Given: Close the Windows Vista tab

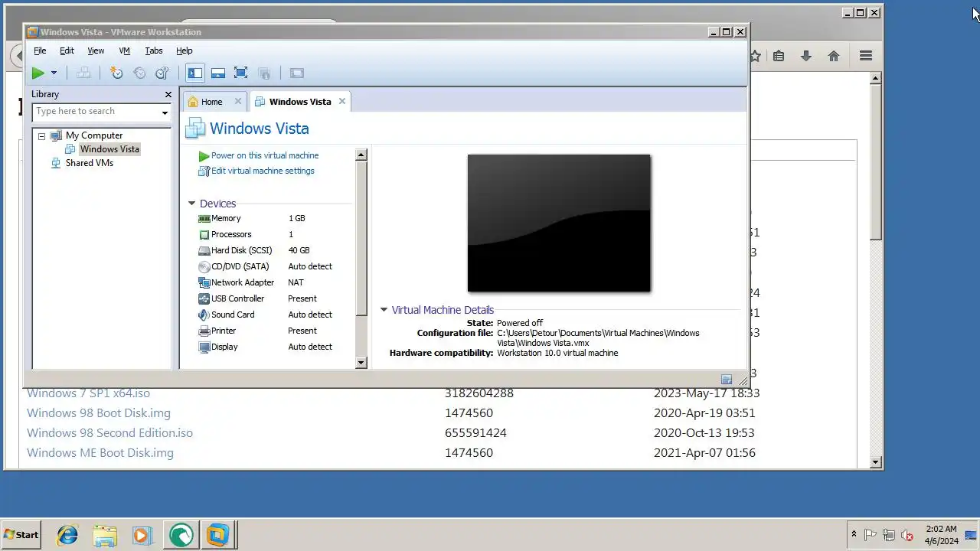Looking at the screenshot, I should click(x=342, y=101).
